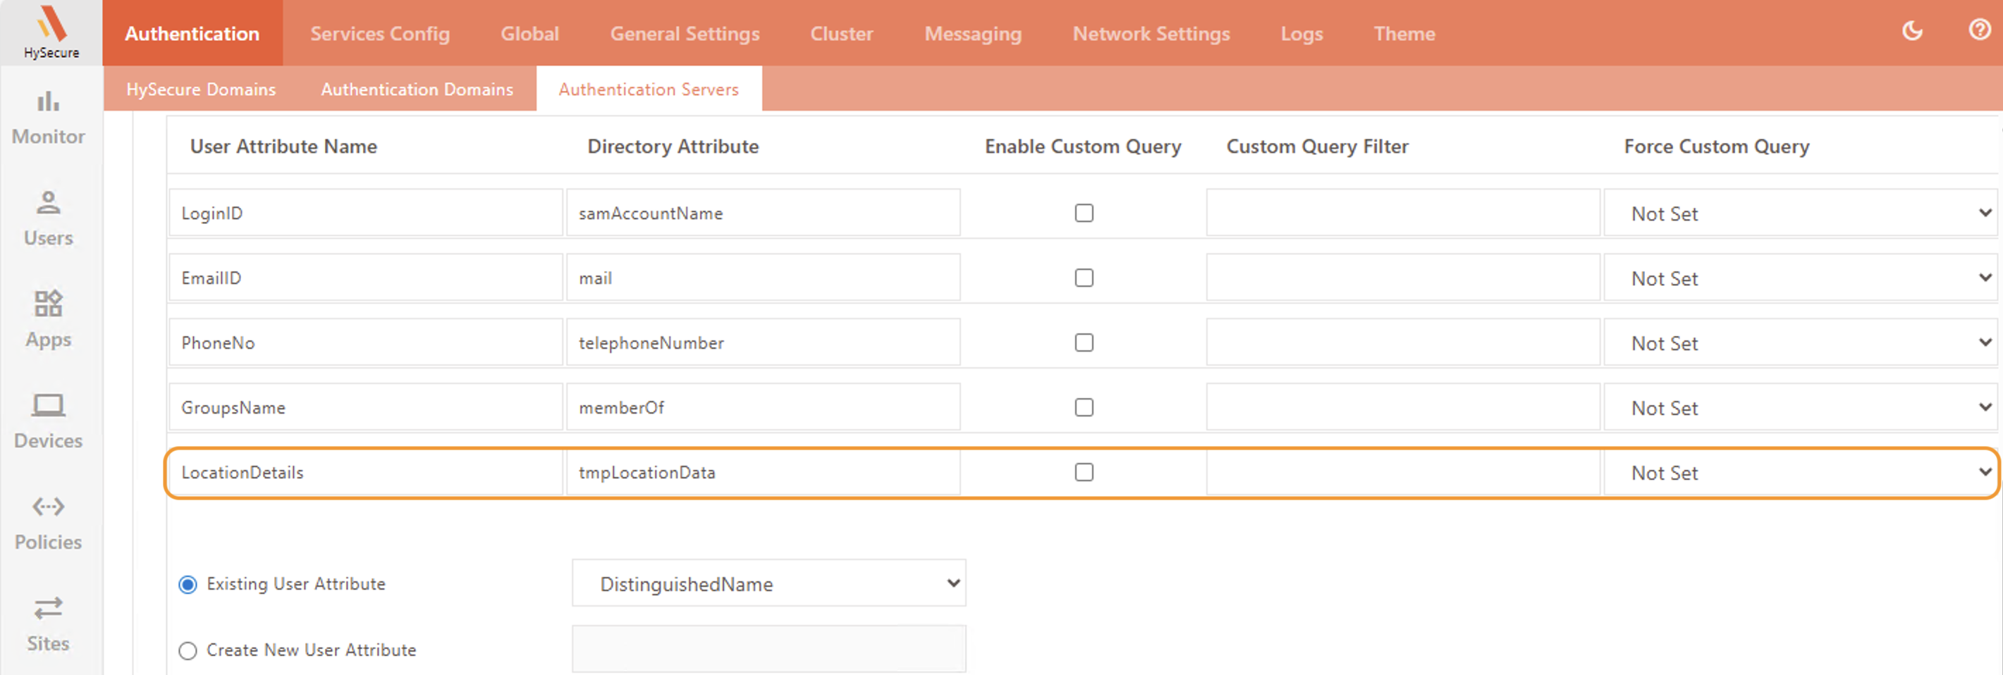Click the PhoneNo Custom Query Filter field

pos(1402,342)
